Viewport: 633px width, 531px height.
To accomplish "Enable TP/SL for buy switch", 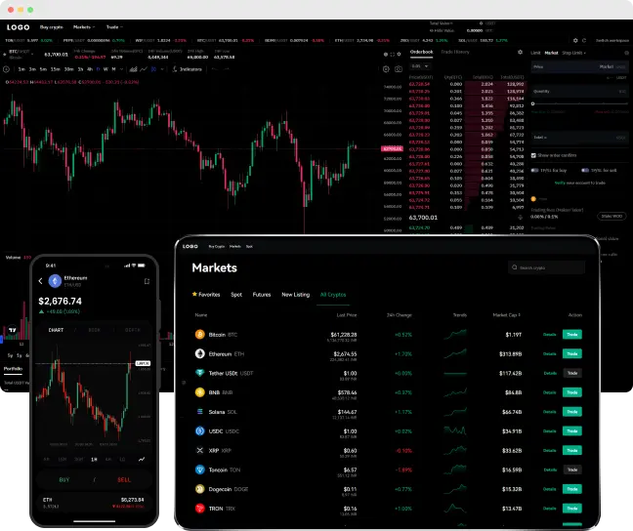I will click(534, 170).
